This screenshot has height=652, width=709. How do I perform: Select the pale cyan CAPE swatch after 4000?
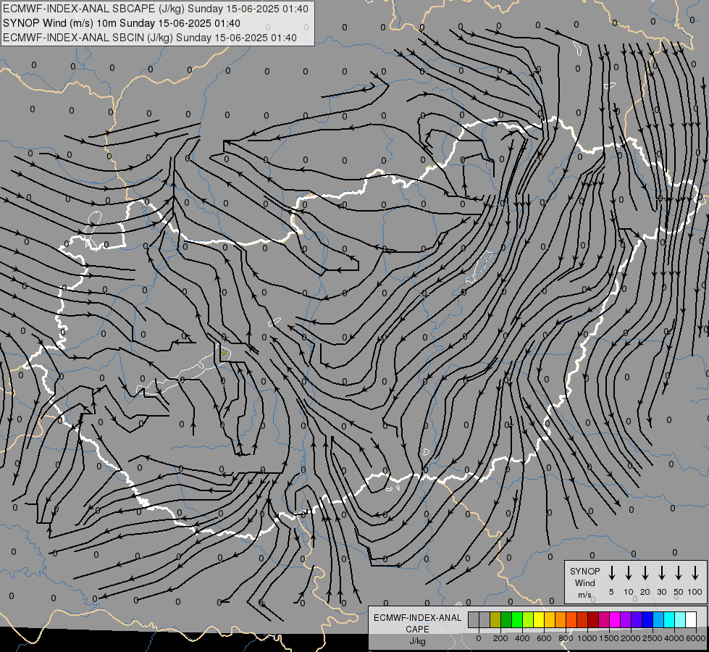679,619
